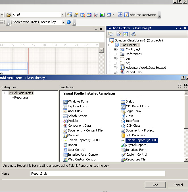
Task: Click the command window toolbar icon
Action: click(x=109, y=15)
